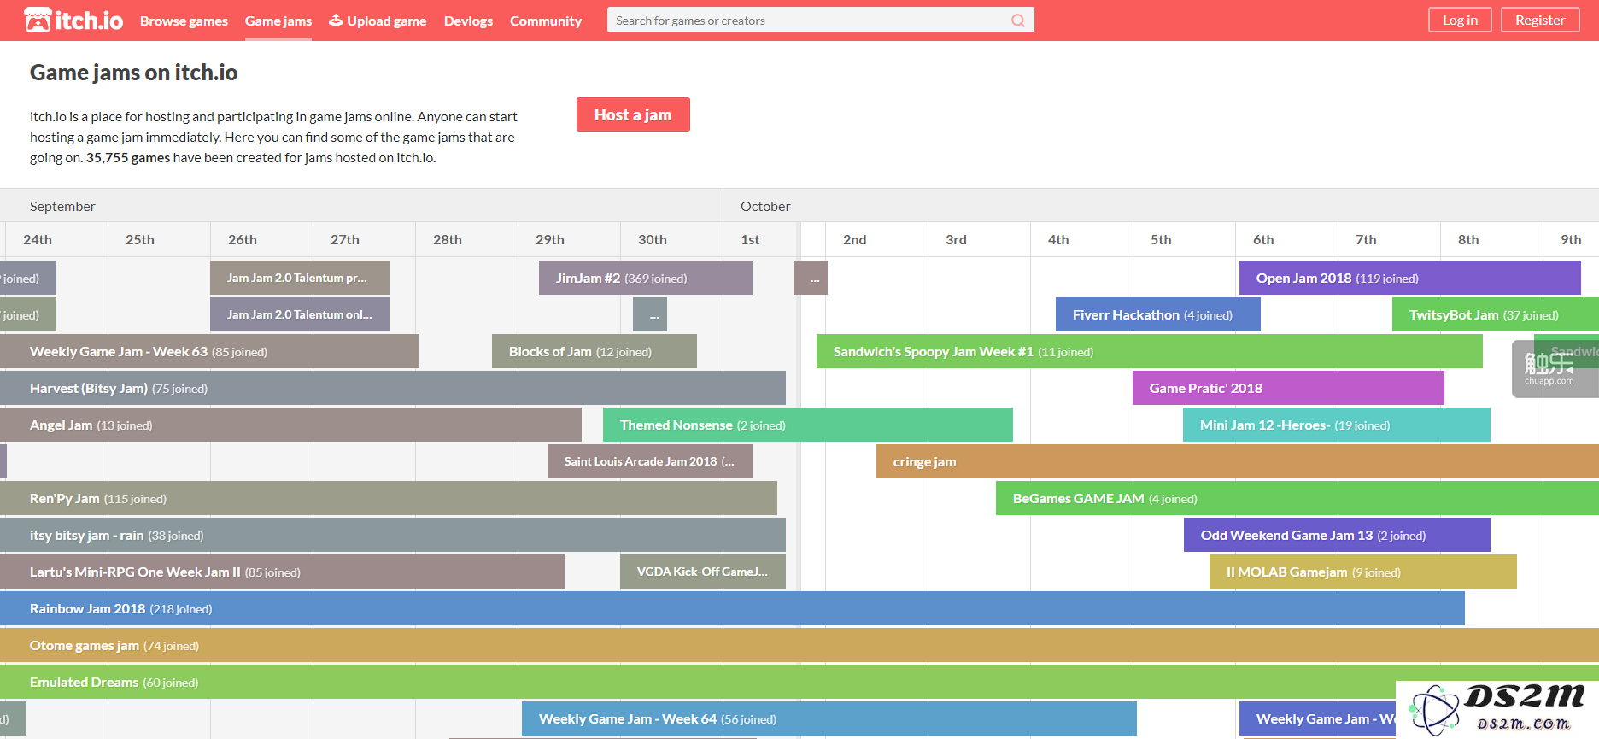Screen dimensions: 1599x739
Task: Open Jam Jam 2.0 Talentum pr... bar
Action: [x=300, y=278]
